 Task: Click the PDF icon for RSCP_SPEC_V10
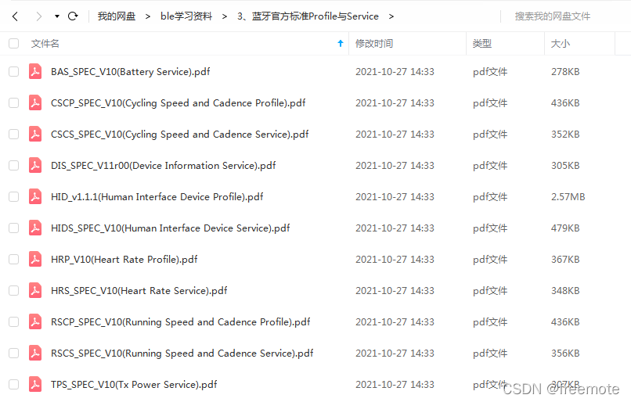tap(35, 322)
